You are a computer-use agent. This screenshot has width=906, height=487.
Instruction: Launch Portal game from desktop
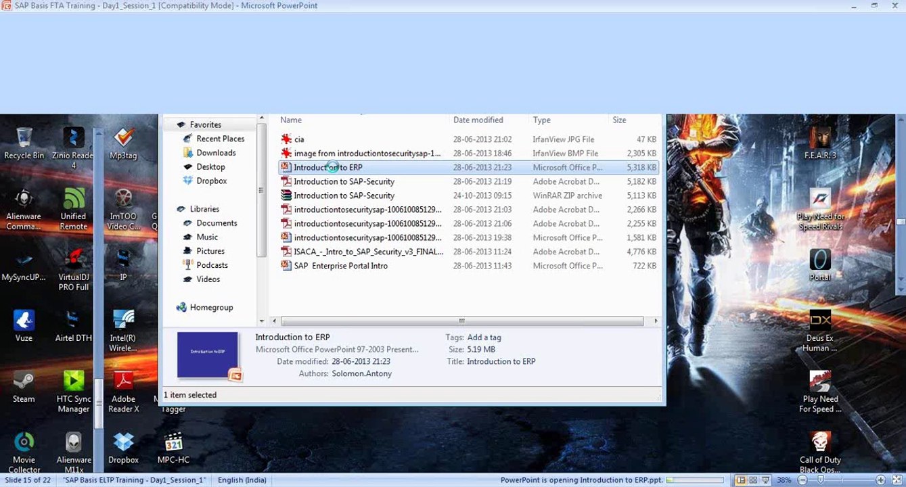tap(820, 266)
